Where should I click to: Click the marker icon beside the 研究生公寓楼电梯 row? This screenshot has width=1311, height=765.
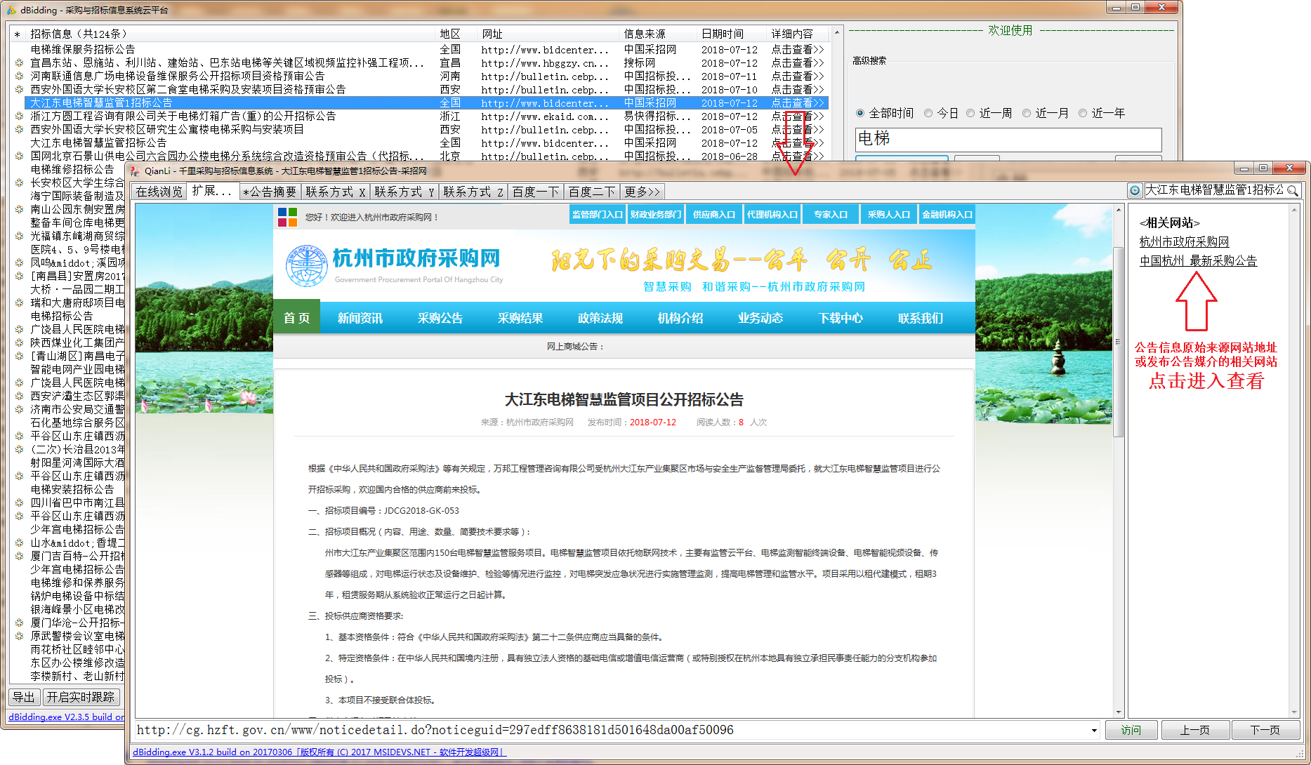pyautogui.click(x=19, y=130)
